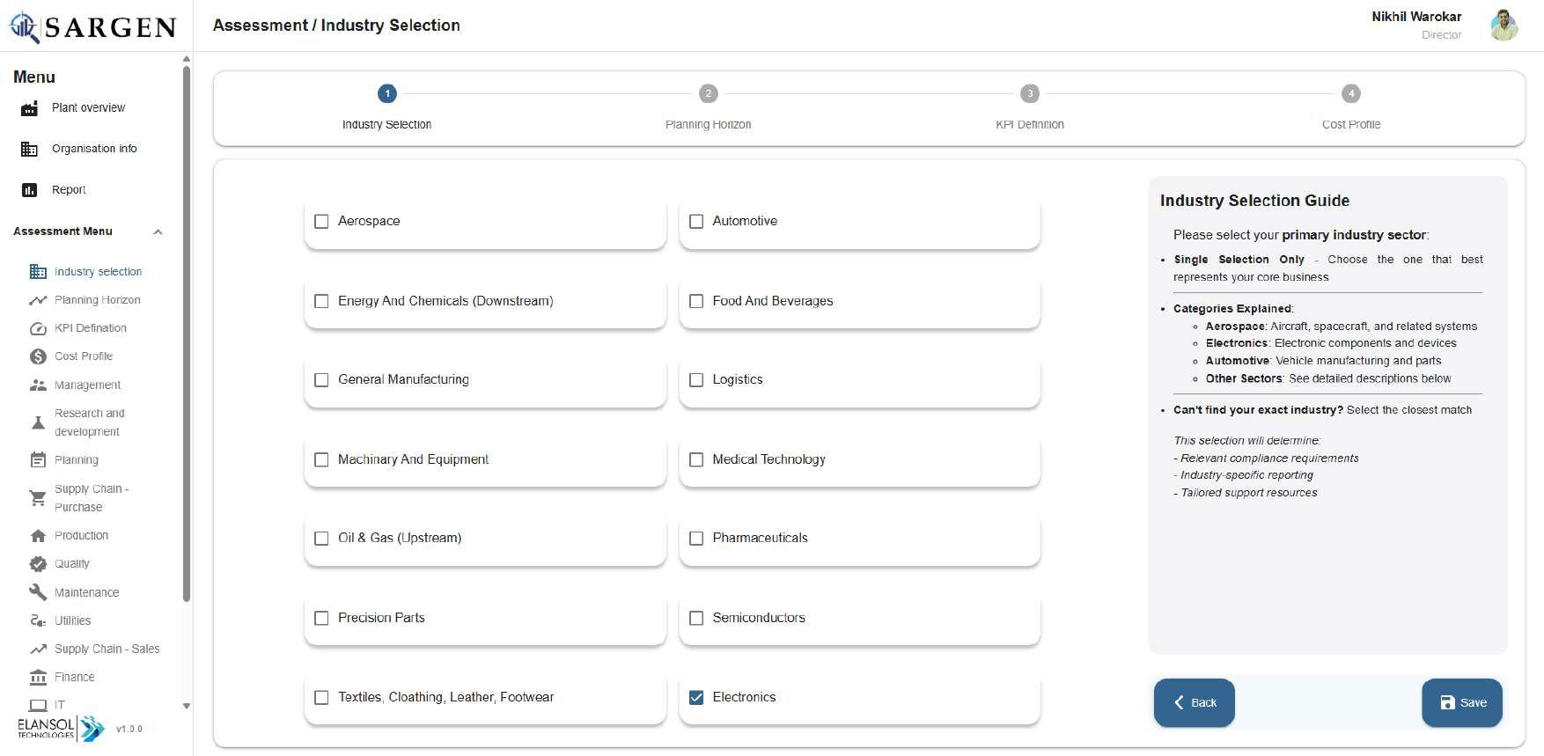1544x756 pixels.
Task: Go to Planning Horizon step 2
Action: pos(708,94)
